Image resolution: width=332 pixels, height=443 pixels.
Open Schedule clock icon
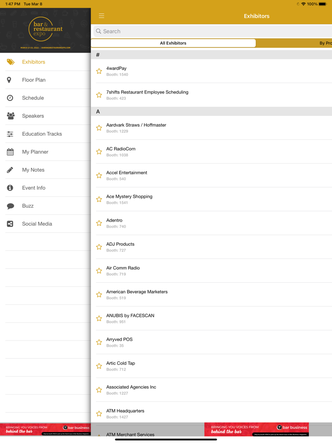(x=10, y=98)
